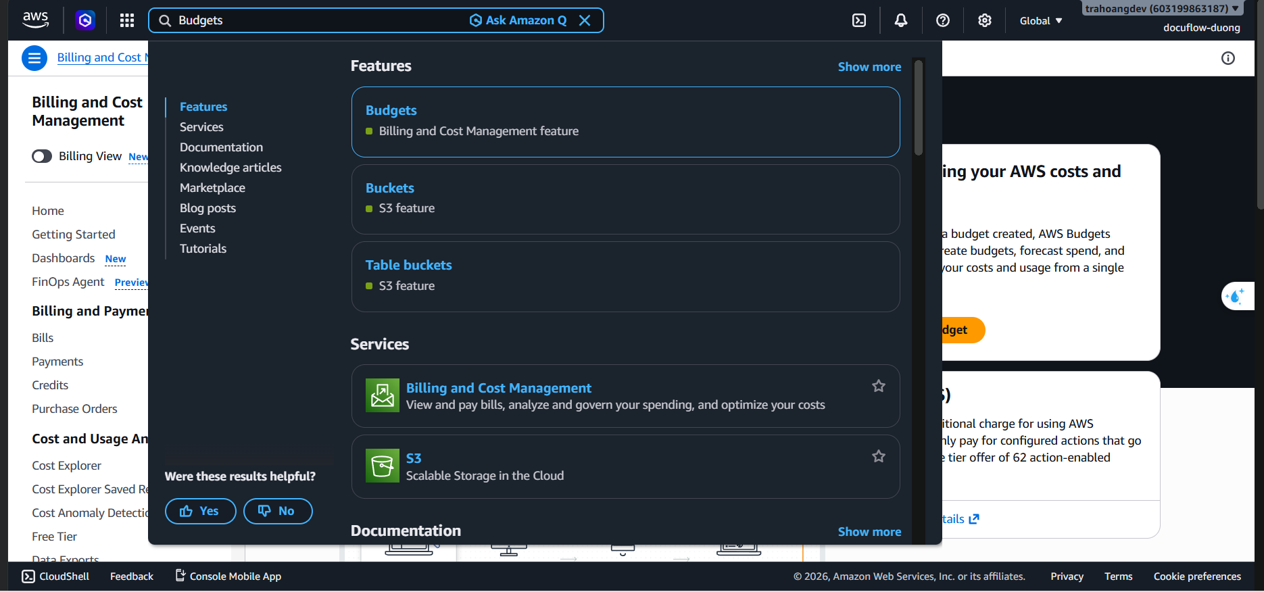Open FinOps Agent in the sidebar

(68, 282)
